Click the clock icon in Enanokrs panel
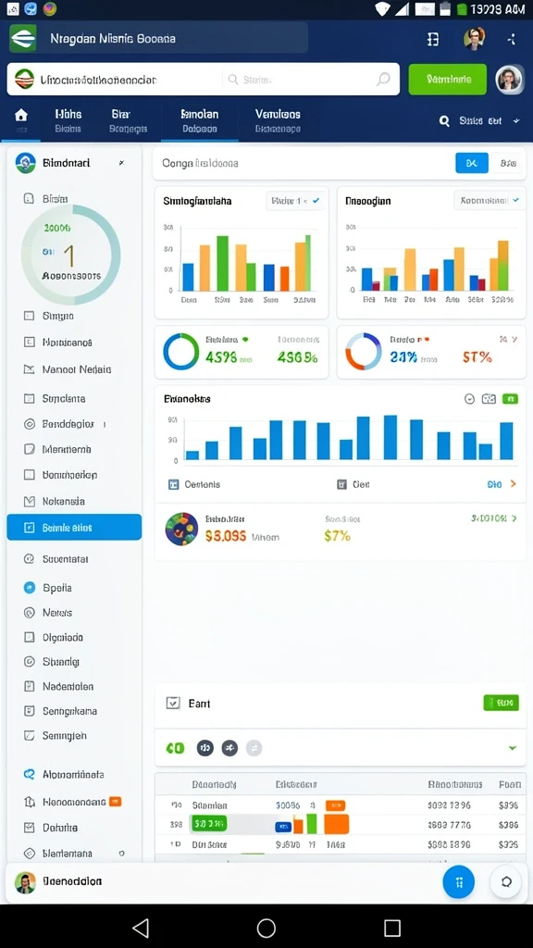This screenshot has width=533, height=948. tap(469, 399)
